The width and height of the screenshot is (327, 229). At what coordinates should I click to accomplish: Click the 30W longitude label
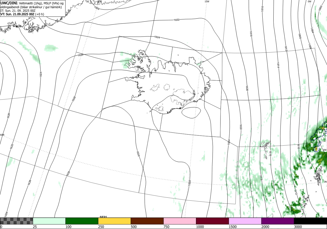[x=99, y=1]
